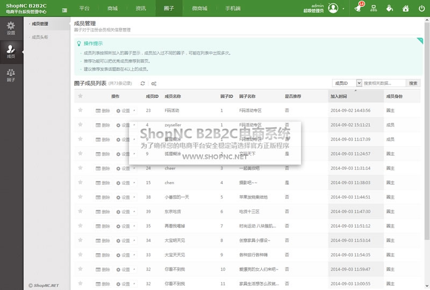Delete the 大宝天天见 member row
This screenshot has height=290, width=430.
coord(103,255)
